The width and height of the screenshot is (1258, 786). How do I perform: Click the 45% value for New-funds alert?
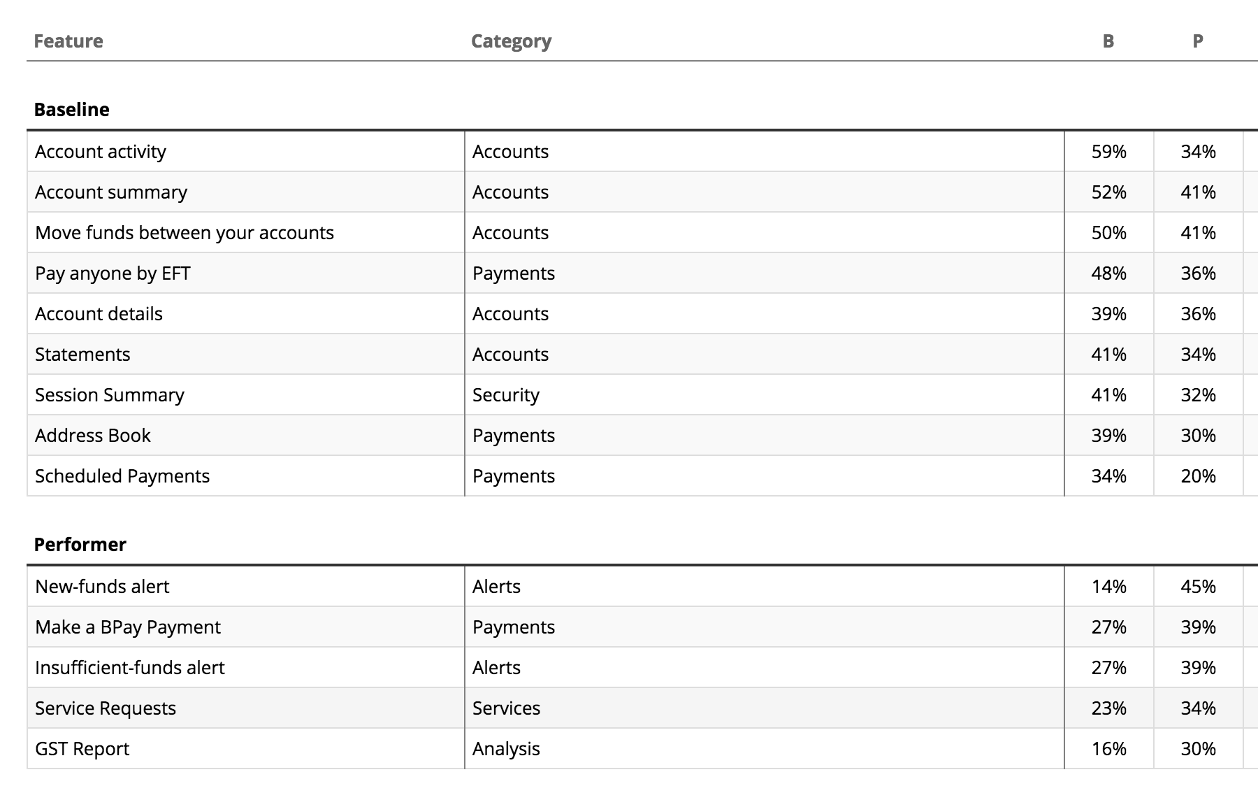point(1199,587)
